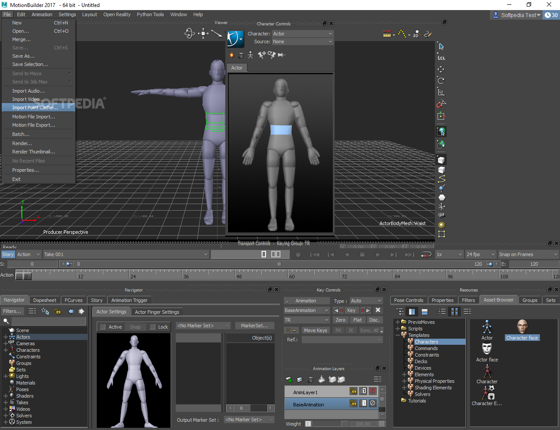Click the timeline at frame 60
The height and width of the screenshot is (430, 560).
(x=288, y=275)
